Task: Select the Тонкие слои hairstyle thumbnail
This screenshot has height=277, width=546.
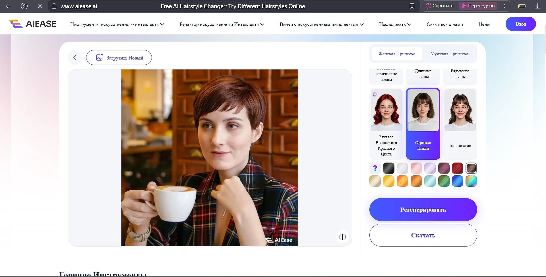Action: click(x=460, y=120)
